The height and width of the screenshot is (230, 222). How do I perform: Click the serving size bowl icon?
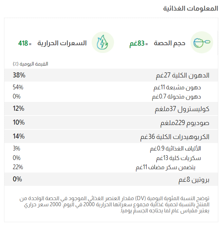[x=202, y=43]
